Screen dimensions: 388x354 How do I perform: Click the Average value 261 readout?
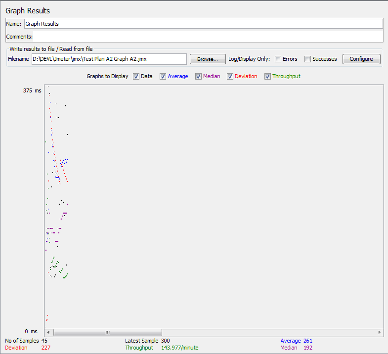(x=308, y=341)
